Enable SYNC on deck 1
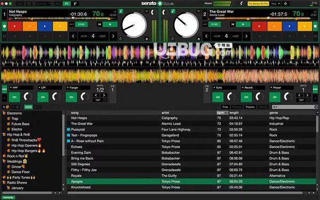 (81, 25)
